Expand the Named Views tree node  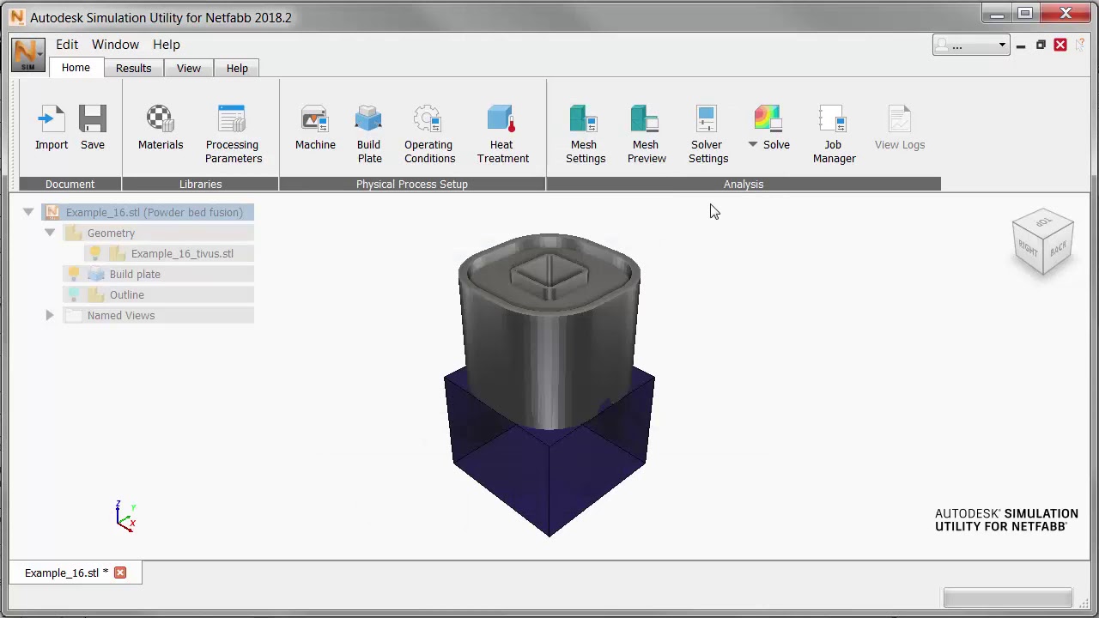point(50,315)
